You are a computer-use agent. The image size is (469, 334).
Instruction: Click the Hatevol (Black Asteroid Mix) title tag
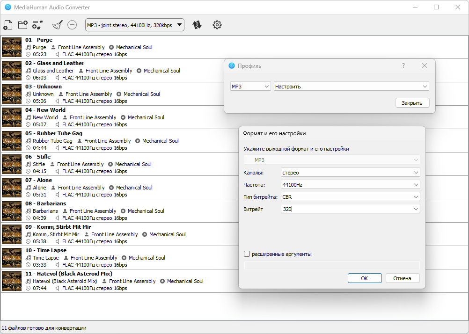point(65,281)
